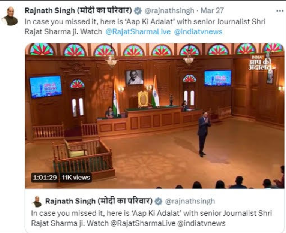Click the Aap Ki Adalat logo watermark

[x=261, y=63]
